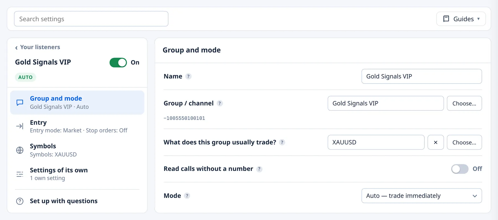The image size is (498, 220).
Task: Open the help tooltip next to Mode
Action: pyautogui.click(x=187, y=196)
